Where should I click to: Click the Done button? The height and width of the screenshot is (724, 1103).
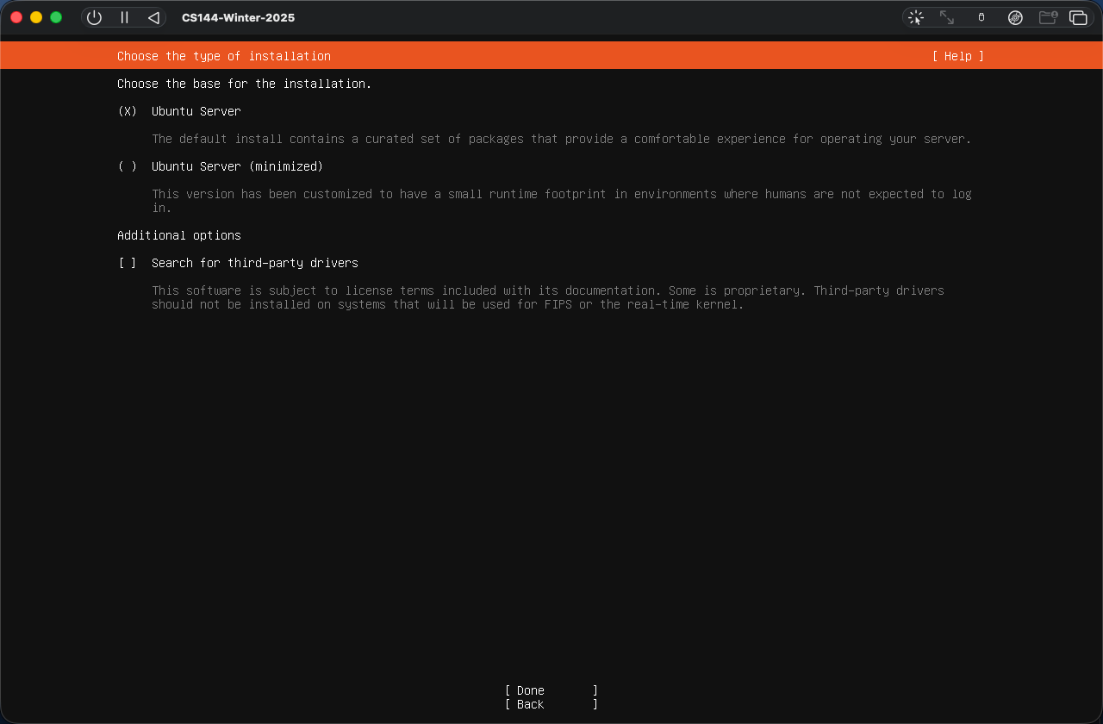click(x=551, y=690)
